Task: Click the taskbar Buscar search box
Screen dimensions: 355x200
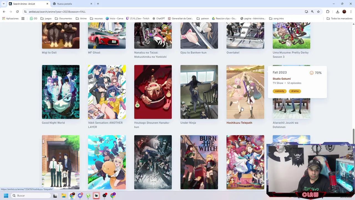Action: 31,196
